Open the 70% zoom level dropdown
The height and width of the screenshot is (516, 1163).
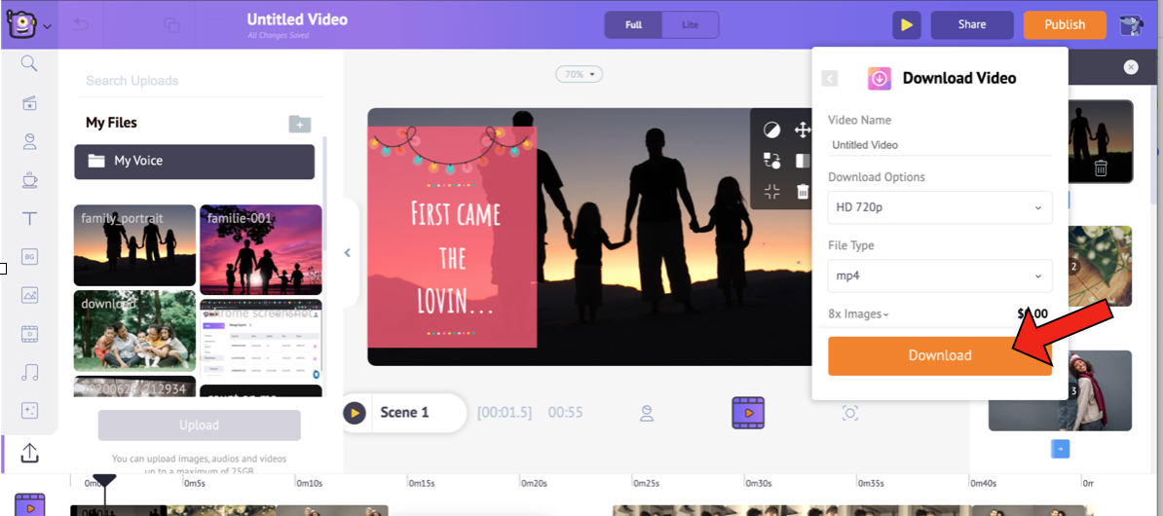tap(580, 74)
